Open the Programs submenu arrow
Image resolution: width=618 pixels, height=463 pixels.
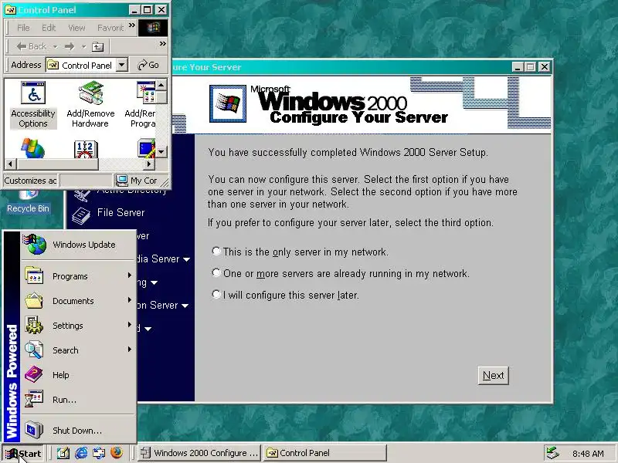click(129, 275)
